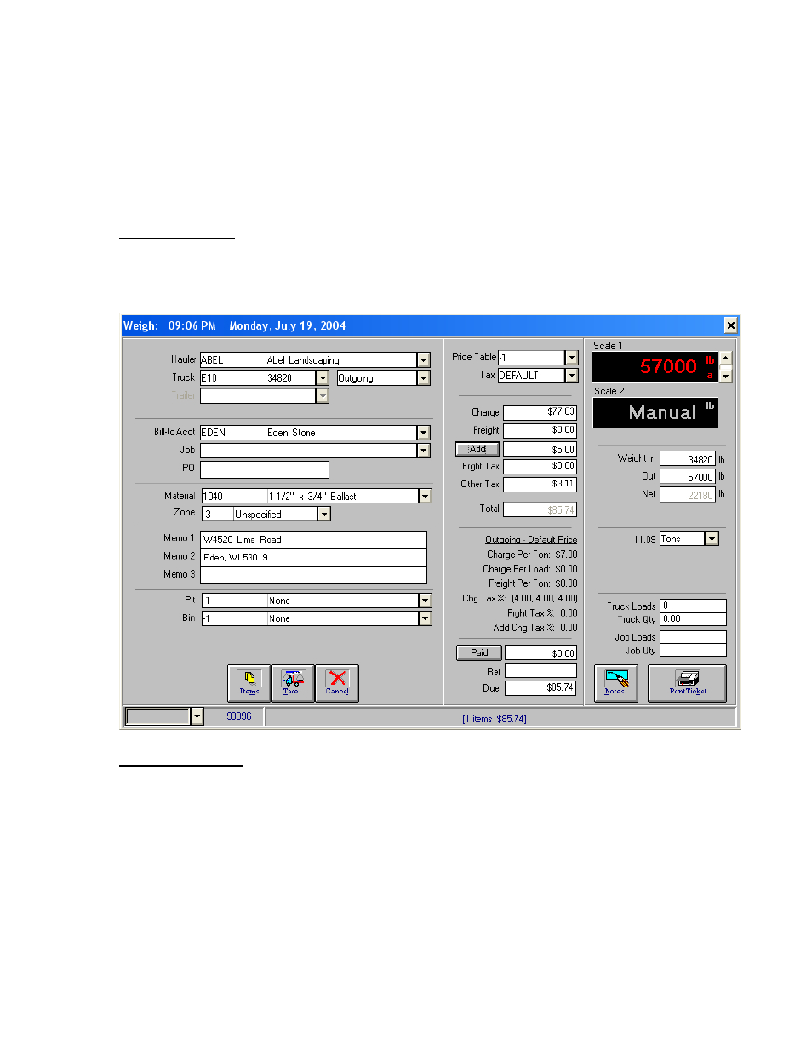
Task: Click the Job Loads field
Action: 694,637
